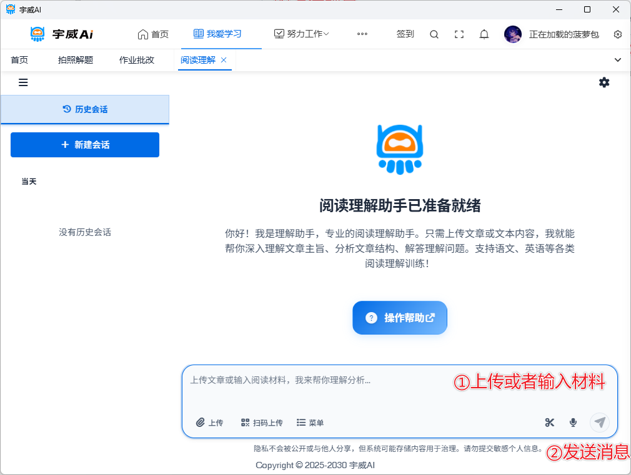The width and height of the screenshot is (631, 475).
Task: Expand the tab list chevron
Action: [x=618, y=60]
